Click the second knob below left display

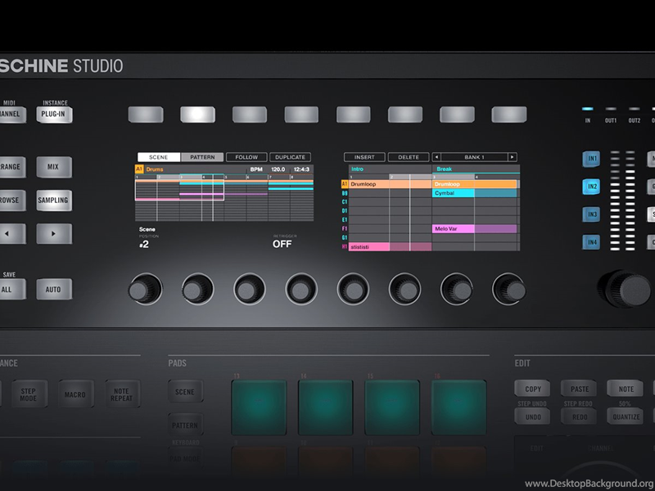coord(197,289)
